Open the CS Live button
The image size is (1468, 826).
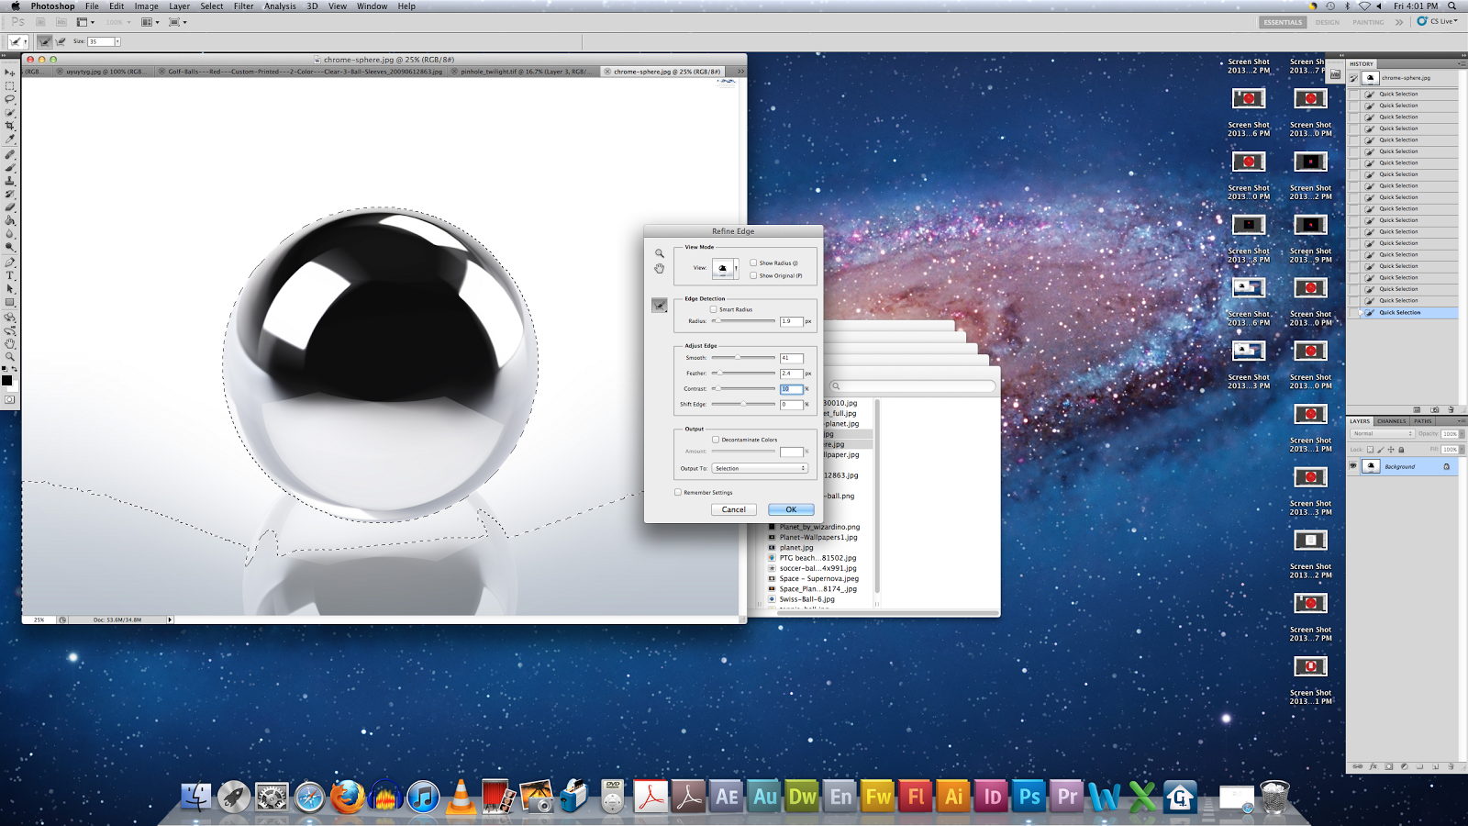coord(1437,21)
